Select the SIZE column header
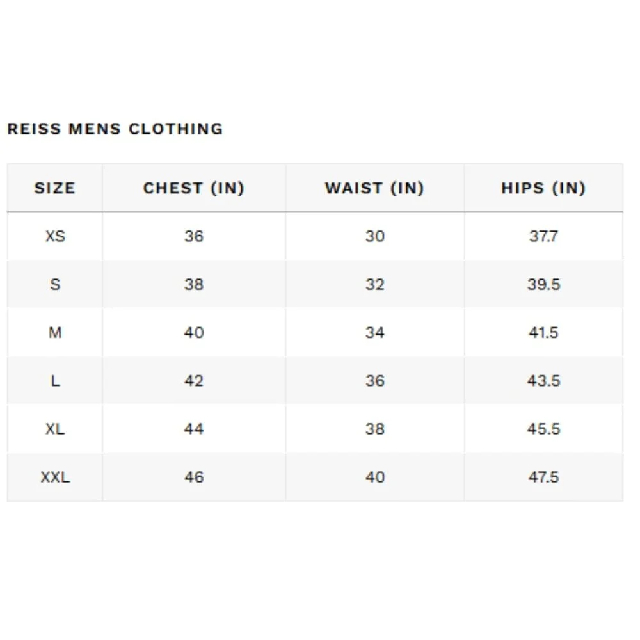Viewport: 640px width, 640px height. point(55,188)
